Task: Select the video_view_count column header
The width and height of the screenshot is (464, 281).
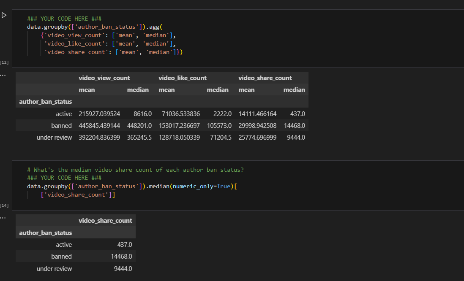Action: coord(104,78)
